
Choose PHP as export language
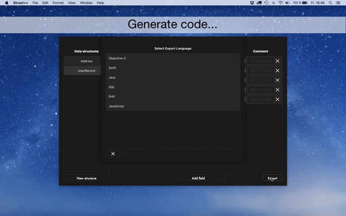tap(173, 96)
